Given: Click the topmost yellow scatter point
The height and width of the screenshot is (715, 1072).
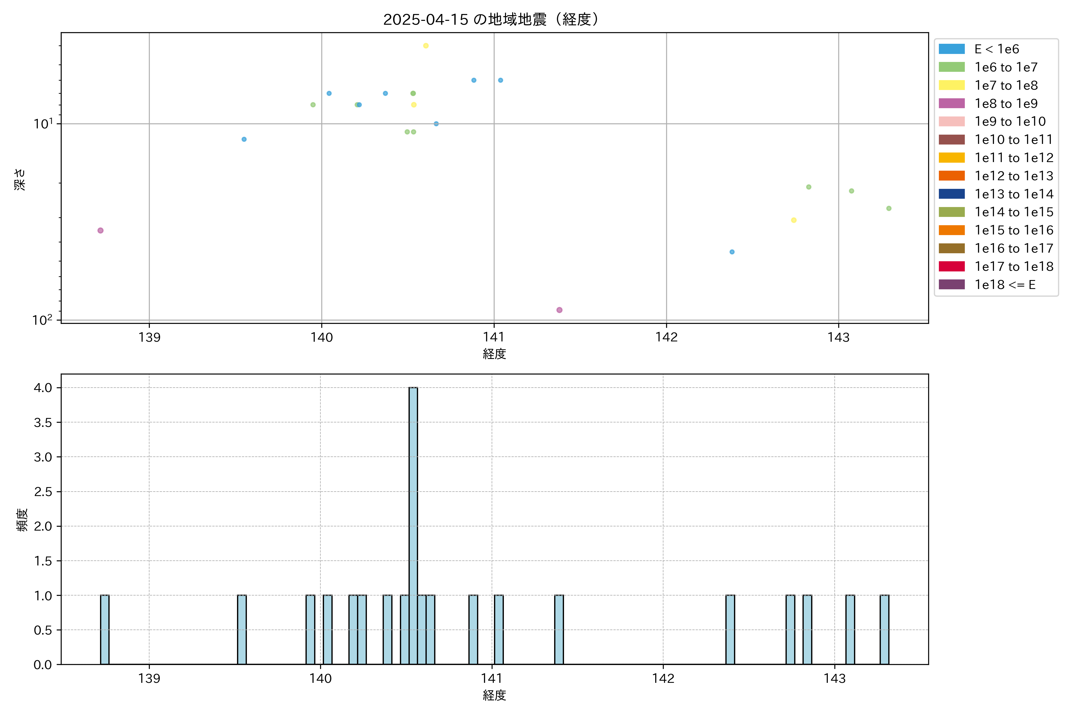Looking at the screenshot, I should coord(426,46).
